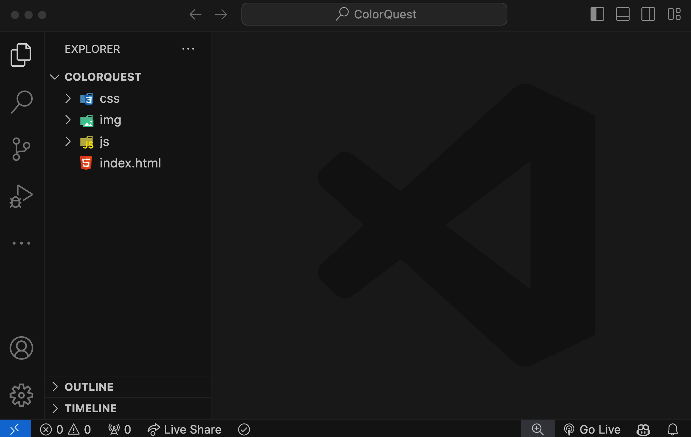The image size is (691, 437).
Task: Go forward with the right arrow
Action: click(x=221, y=14)
